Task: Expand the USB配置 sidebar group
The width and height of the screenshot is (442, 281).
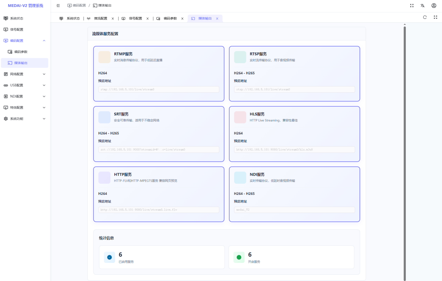Action: coord(44,85)
